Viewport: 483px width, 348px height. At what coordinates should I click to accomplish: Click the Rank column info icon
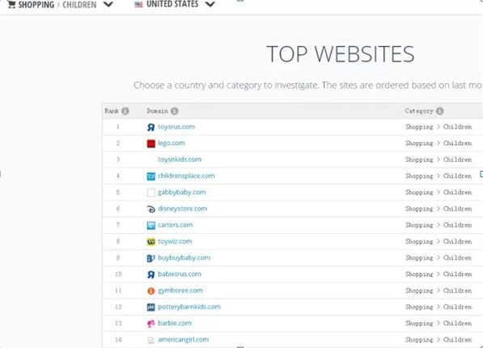click(x=125, y=111)
